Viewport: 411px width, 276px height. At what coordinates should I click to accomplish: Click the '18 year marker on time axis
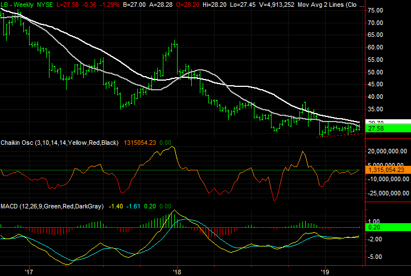(x=178, y=271)
